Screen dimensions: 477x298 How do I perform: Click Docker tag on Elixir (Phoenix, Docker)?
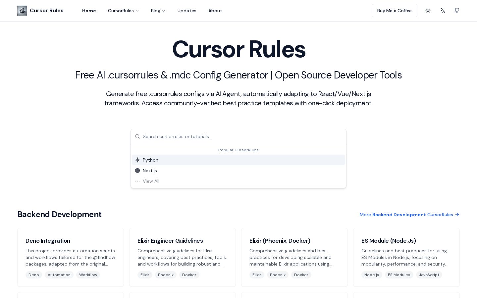[x=301, y=275]
